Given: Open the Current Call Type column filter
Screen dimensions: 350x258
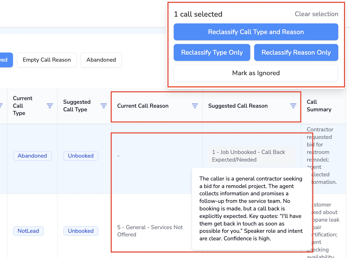Looking at the screenshot, I should (50, 106).
